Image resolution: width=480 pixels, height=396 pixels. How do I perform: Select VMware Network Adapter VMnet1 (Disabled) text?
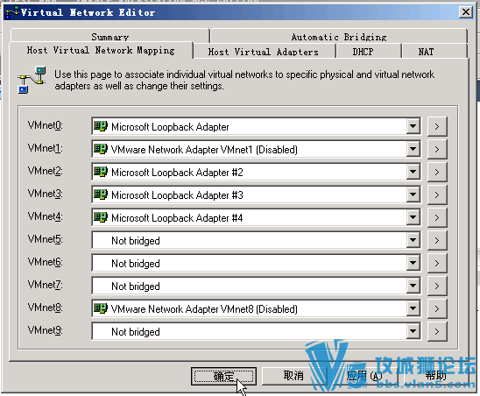click(204, 150)
